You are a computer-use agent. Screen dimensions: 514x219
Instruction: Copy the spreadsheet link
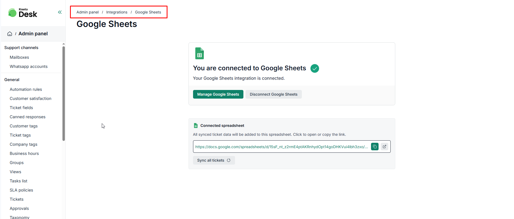tap(375, 147)
